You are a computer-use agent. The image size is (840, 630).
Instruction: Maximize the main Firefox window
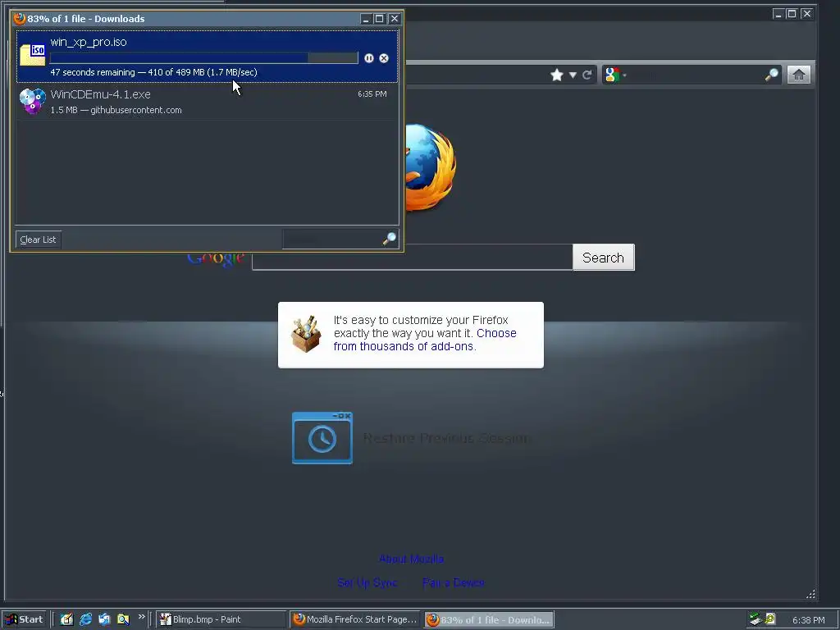[792, 14]
